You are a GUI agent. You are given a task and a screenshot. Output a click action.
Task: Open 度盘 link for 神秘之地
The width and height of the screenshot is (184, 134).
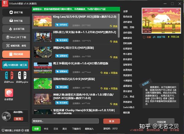pyautogui.click(x=114, y=104)
